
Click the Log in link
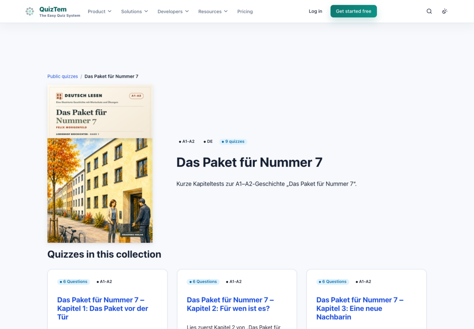click(316, 11)
